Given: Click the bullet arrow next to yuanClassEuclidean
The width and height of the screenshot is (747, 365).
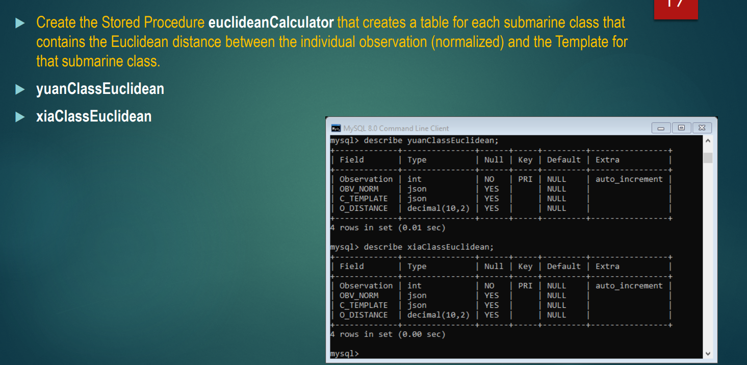Looking at the screenshot, I should (19, 89).
